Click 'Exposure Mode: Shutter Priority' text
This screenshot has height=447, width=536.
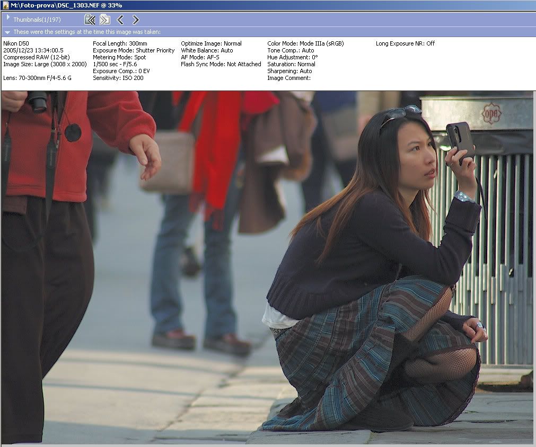click(134, 50)
